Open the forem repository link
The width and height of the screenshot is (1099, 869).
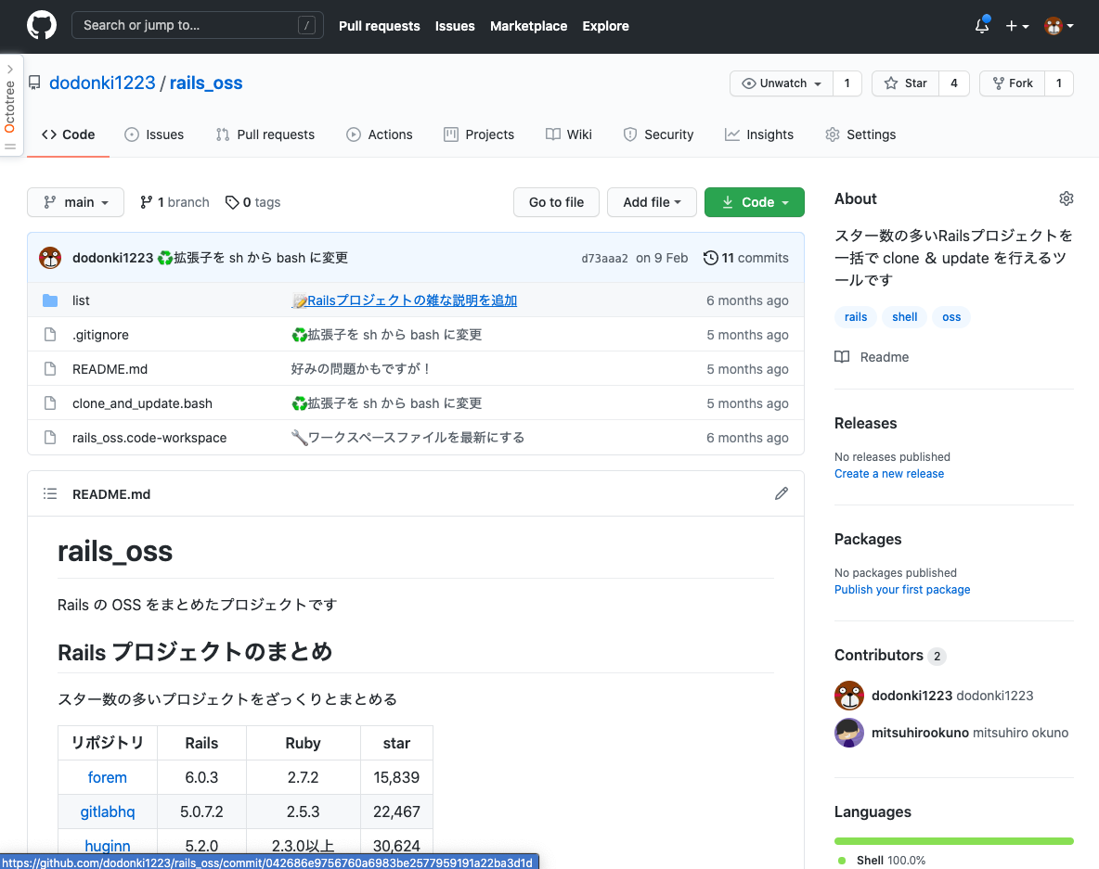(108, 777)
